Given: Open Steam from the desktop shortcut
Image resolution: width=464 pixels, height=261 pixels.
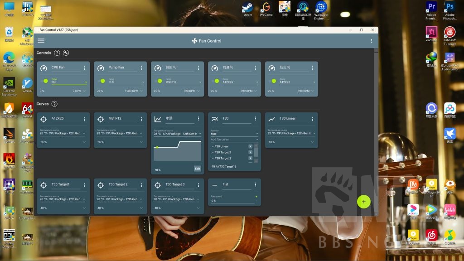Looking at the screenshot, I should coord(247,8).
